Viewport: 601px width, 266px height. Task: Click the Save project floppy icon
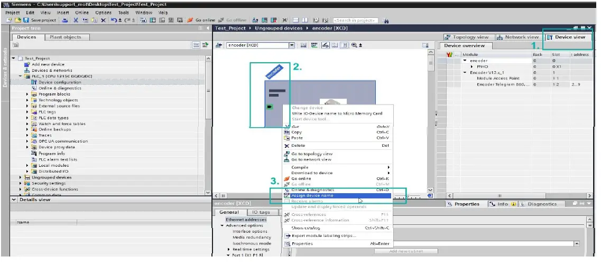tap(26, 20)
